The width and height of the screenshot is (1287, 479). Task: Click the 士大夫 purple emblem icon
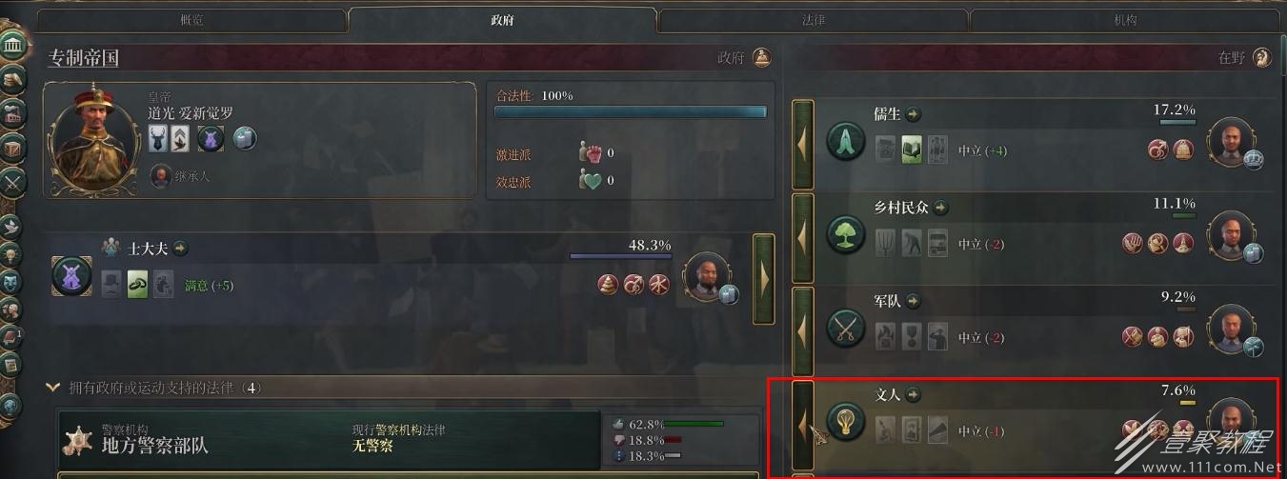[x=70, y=276]
